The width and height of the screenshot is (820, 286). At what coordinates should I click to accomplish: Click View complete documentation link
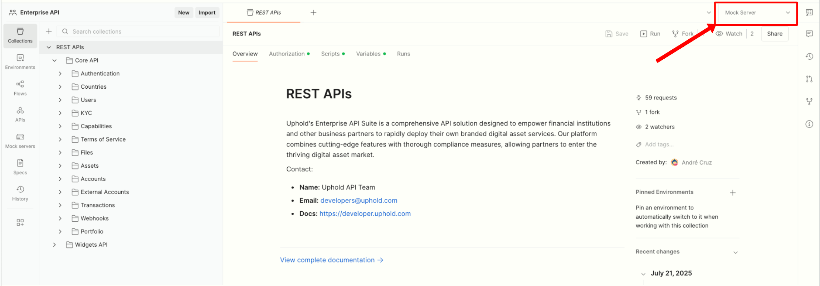[x=332, y=260]
